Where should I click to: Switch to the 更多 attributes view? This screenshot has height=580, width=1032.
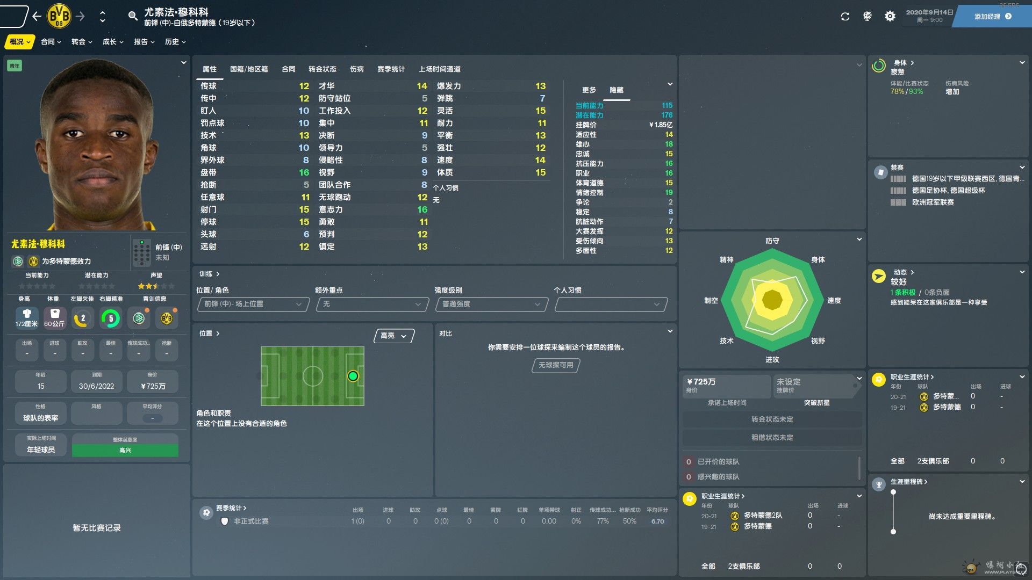pyautogui.click(x=589, y=90)
